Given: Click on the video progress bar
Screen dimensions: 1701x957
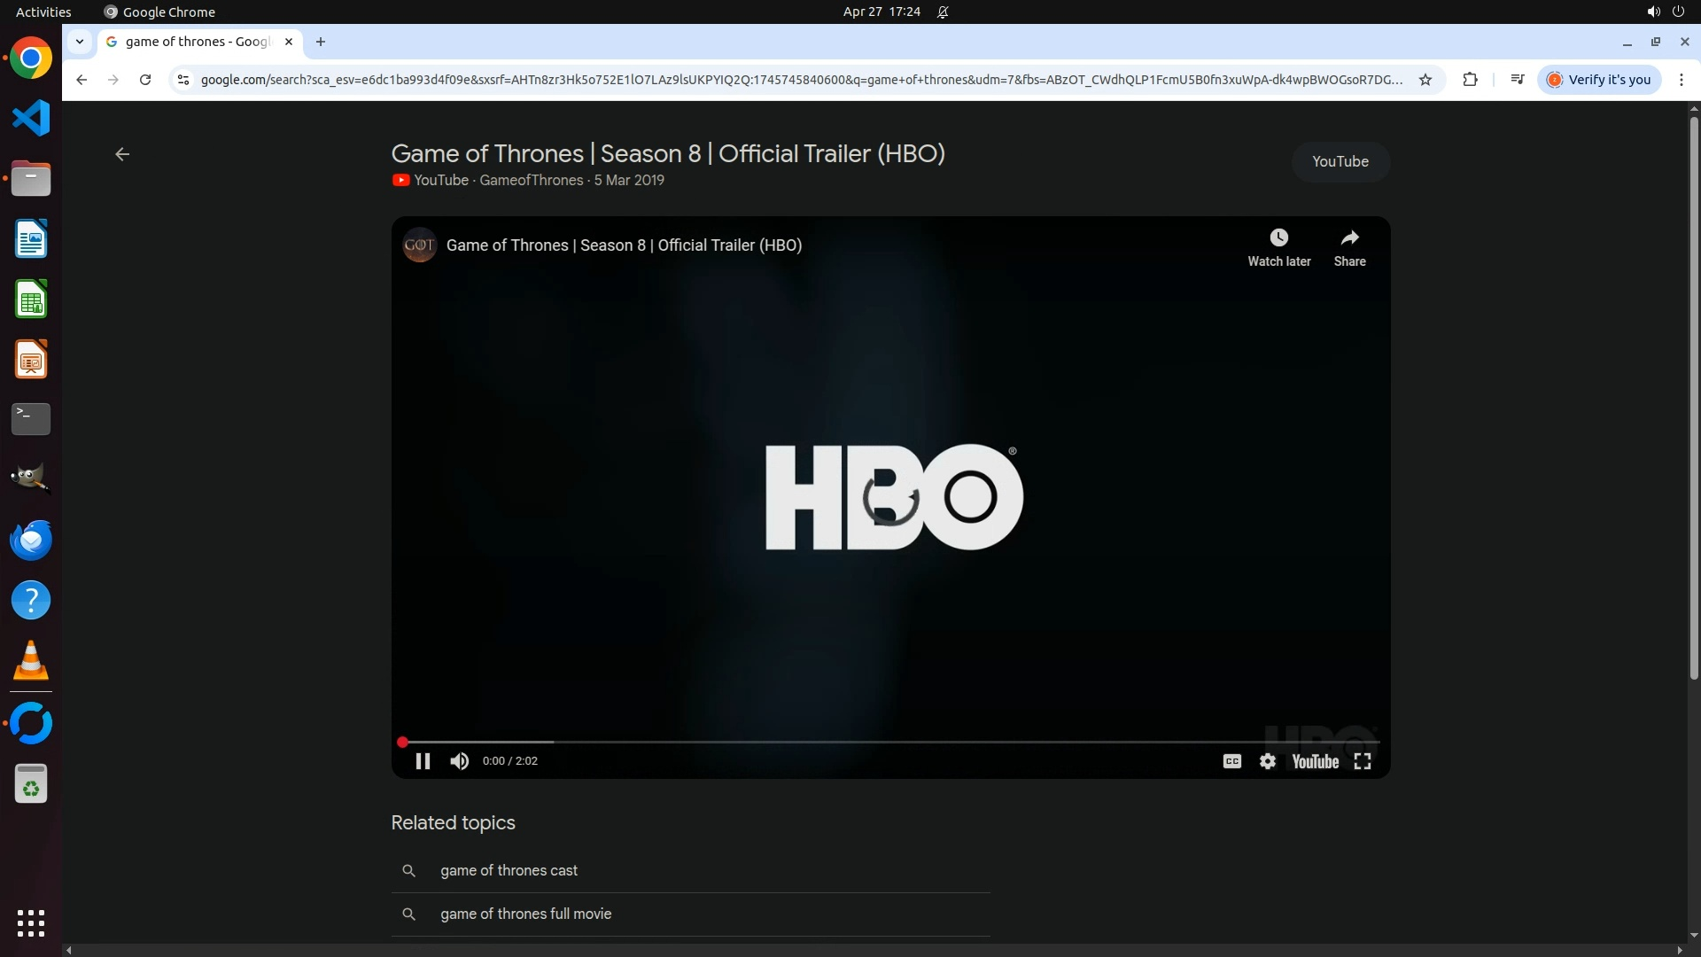Looking at the screenshot, I should 886,742.
